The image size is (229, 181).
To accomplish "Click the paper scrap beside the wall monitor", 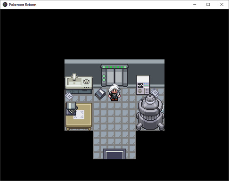I will coord(155,92).
